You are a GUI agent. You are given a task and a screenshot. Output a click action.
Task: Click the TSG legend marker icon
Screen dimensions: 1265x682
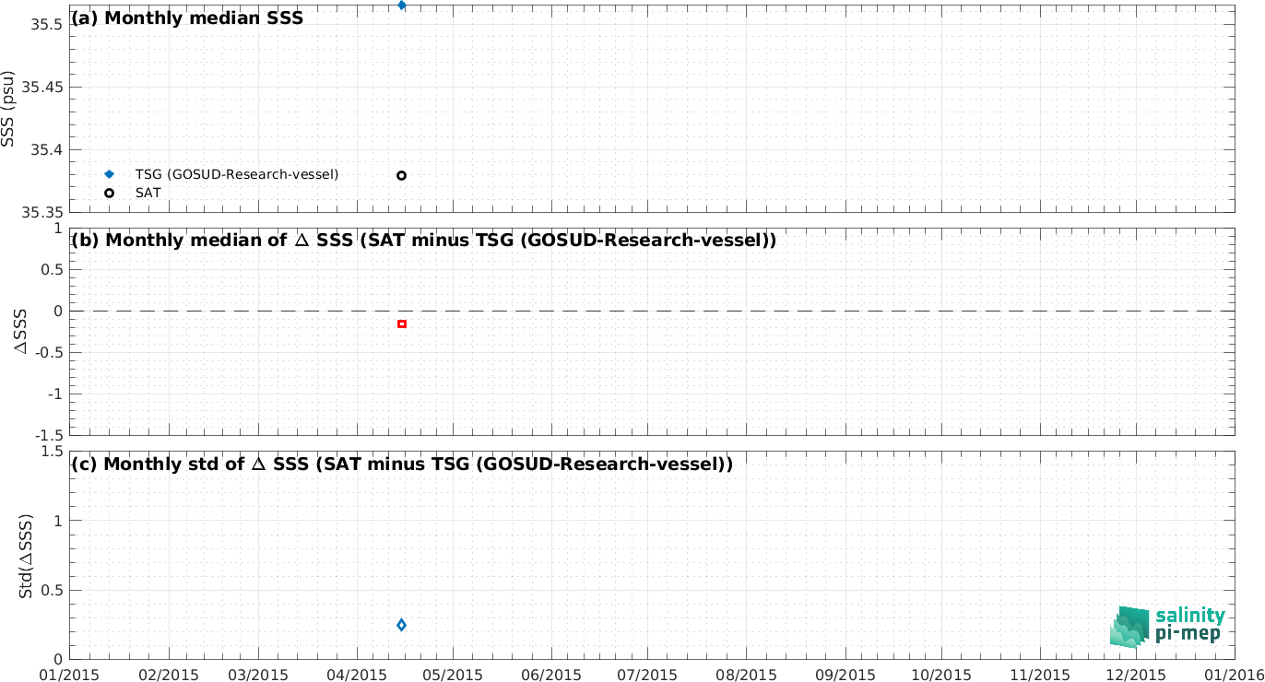109,174
